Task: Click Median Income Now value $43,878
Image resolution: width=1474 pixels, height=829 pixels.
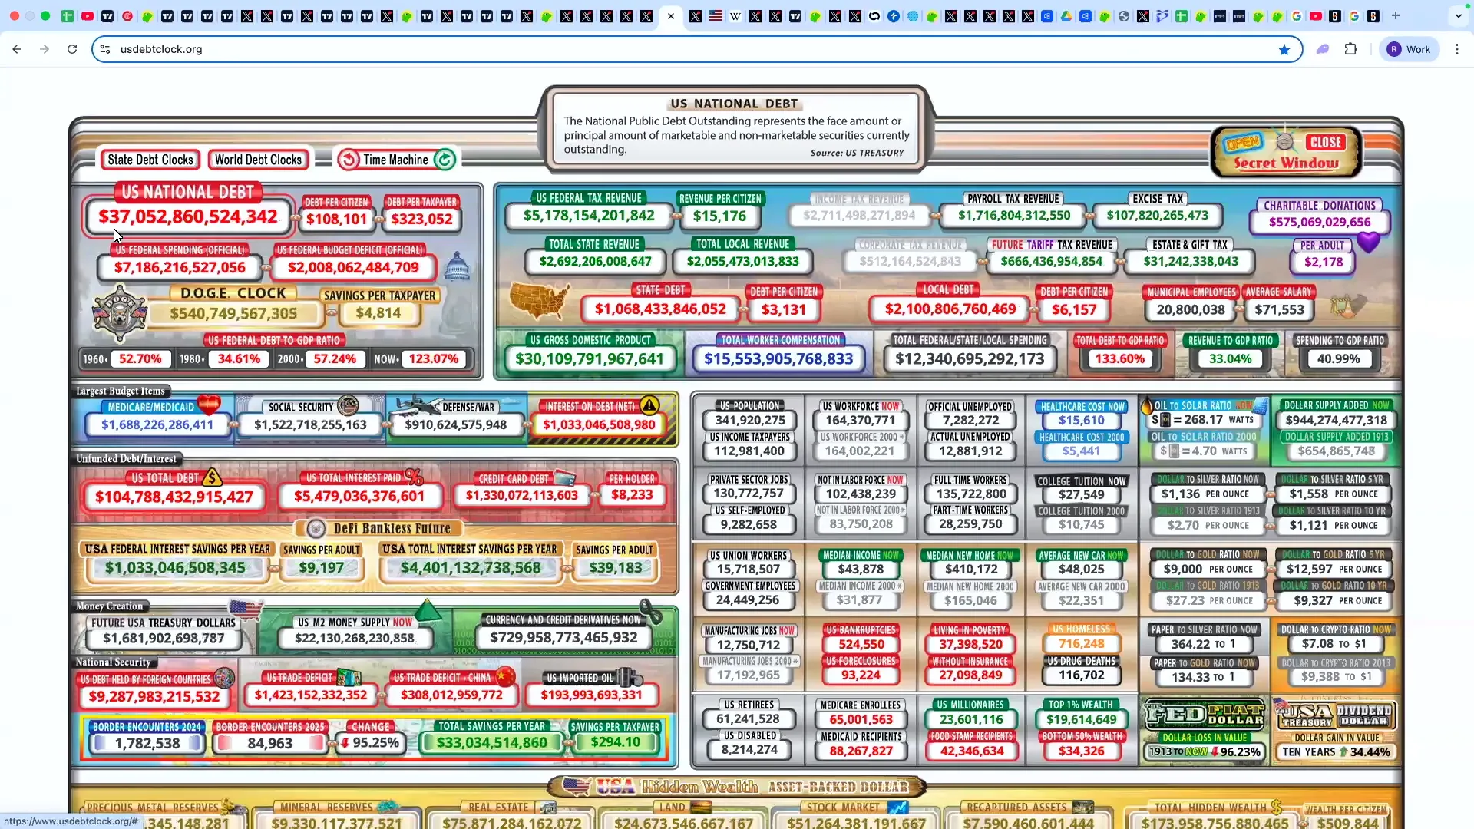Action: coord(861,569)
